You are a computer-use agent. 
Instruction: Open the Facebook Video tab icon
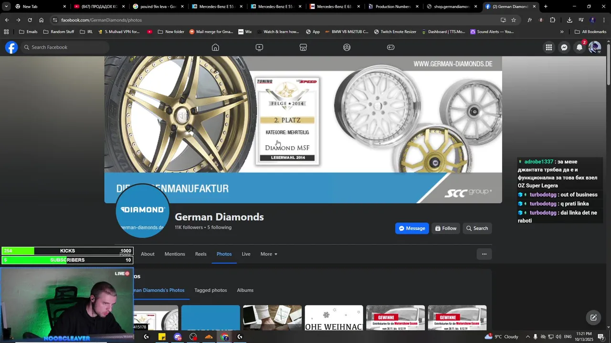pos(259,47)
